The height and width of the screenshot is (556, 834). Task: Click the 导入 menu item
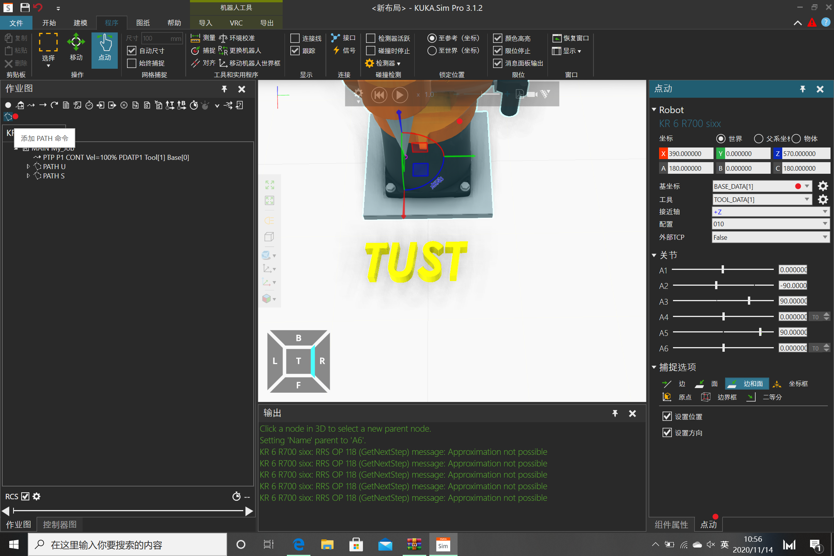(207, 23)
